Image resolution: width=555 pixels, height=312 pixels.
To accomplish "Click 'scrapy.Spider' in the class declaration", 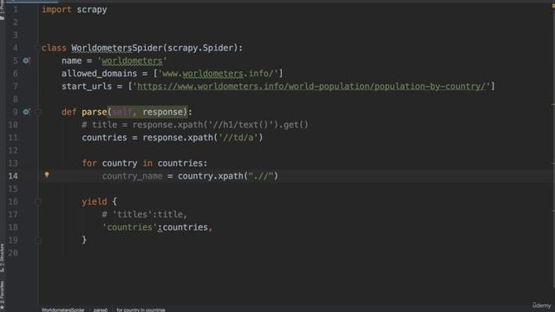I will click(200, 49).
